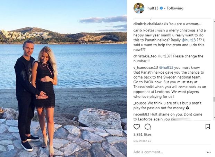Visit christakis_teo commenter profile
Viewport: 215px width, 157px height.
pyautogui.click(x=145, y=56)
